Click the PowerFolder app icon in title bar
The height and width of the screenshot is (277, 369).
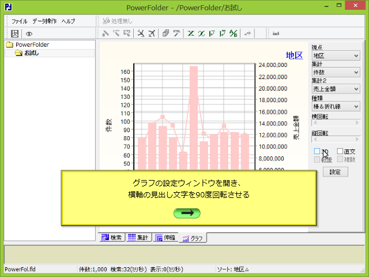click(8, 7)
